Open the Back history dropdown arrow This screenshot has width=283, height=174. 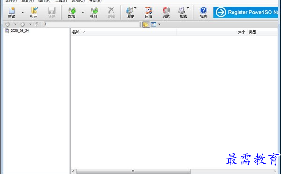[15, 24]
